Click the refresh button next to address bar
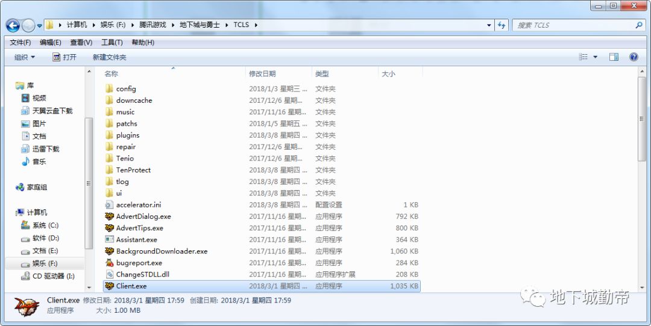Image resolution: width=651 pixels, height=326 pixels. [502, 25]
